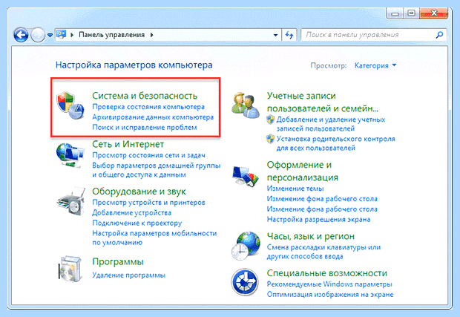
Task: Open Оборудование и звук category
Action: click(x=139, y=192)
